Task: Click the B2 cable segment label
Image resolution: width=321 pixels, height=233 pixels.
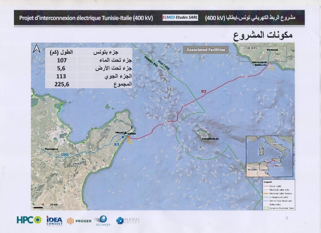Action: [x=203, y=92]
